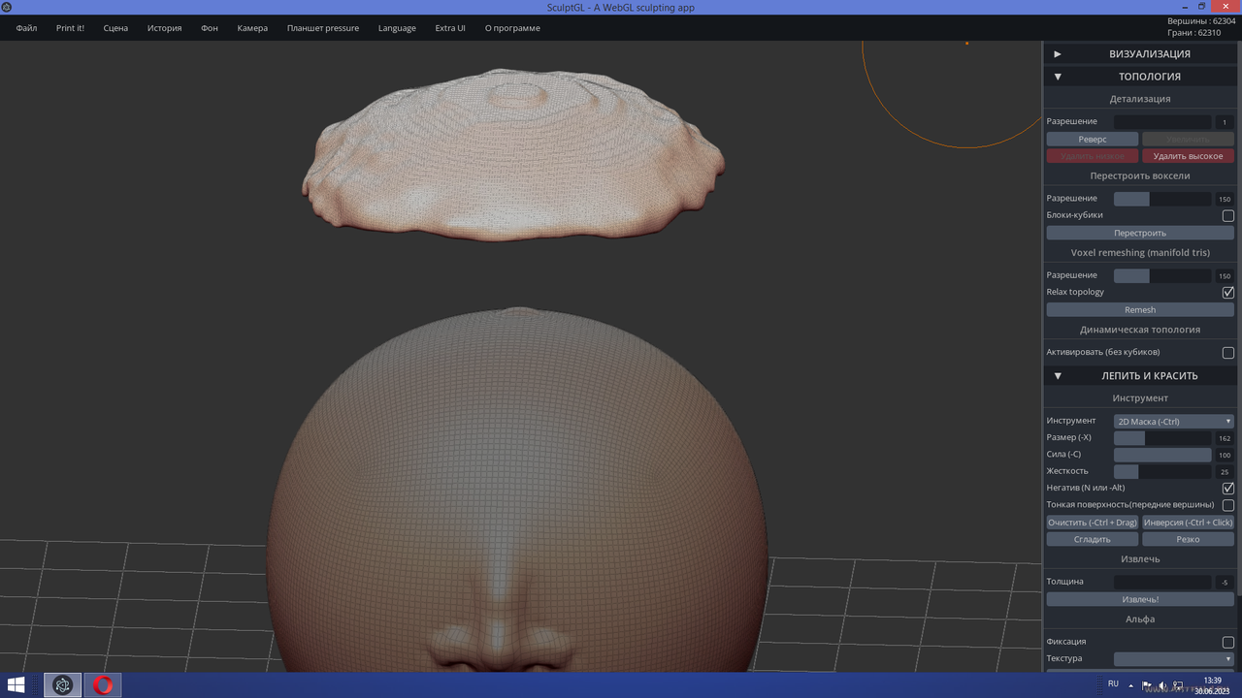Open the Инструмент dropdown (2D Маска)
Viewport: 1242px width, 698px height.
click(1173, 421)
